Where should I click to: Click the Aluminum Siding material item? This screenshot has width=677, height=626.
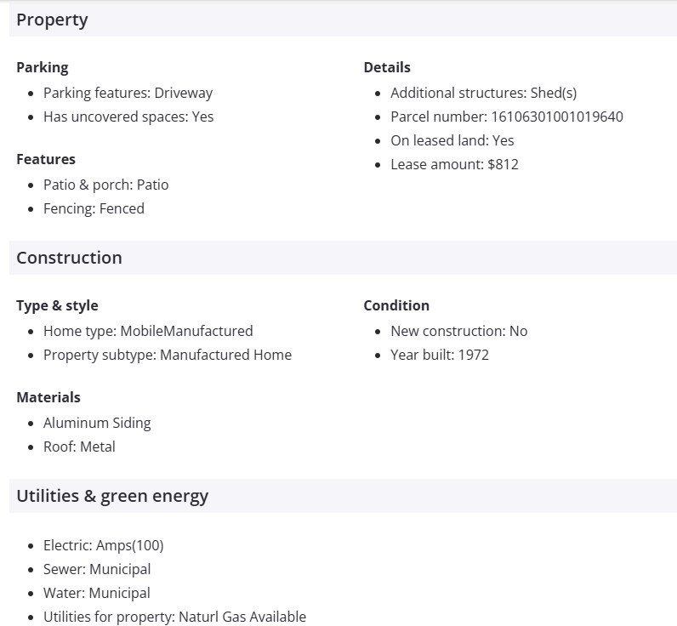click(97, 423)
